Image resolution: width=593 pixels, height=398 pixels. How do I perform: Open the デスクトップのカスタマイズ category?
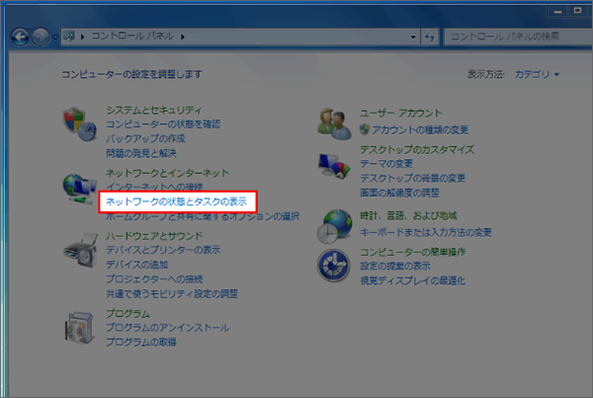tap(417, 150)
